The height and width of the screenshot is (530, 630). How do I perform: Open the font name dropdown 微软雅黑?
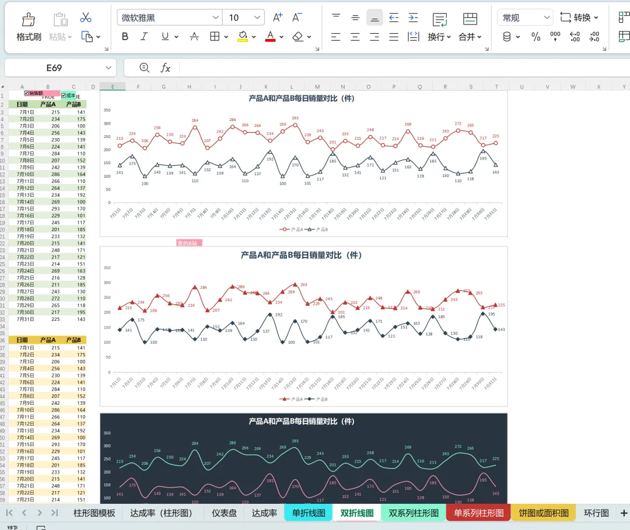click(215, 17)
